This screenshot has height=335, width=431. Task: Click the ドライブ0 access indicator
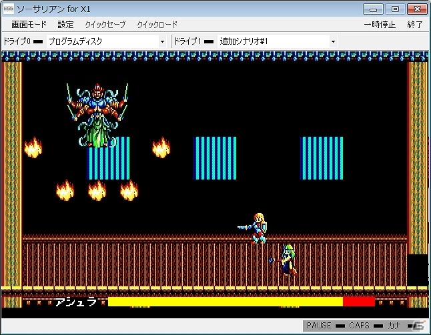pos(38,42)
